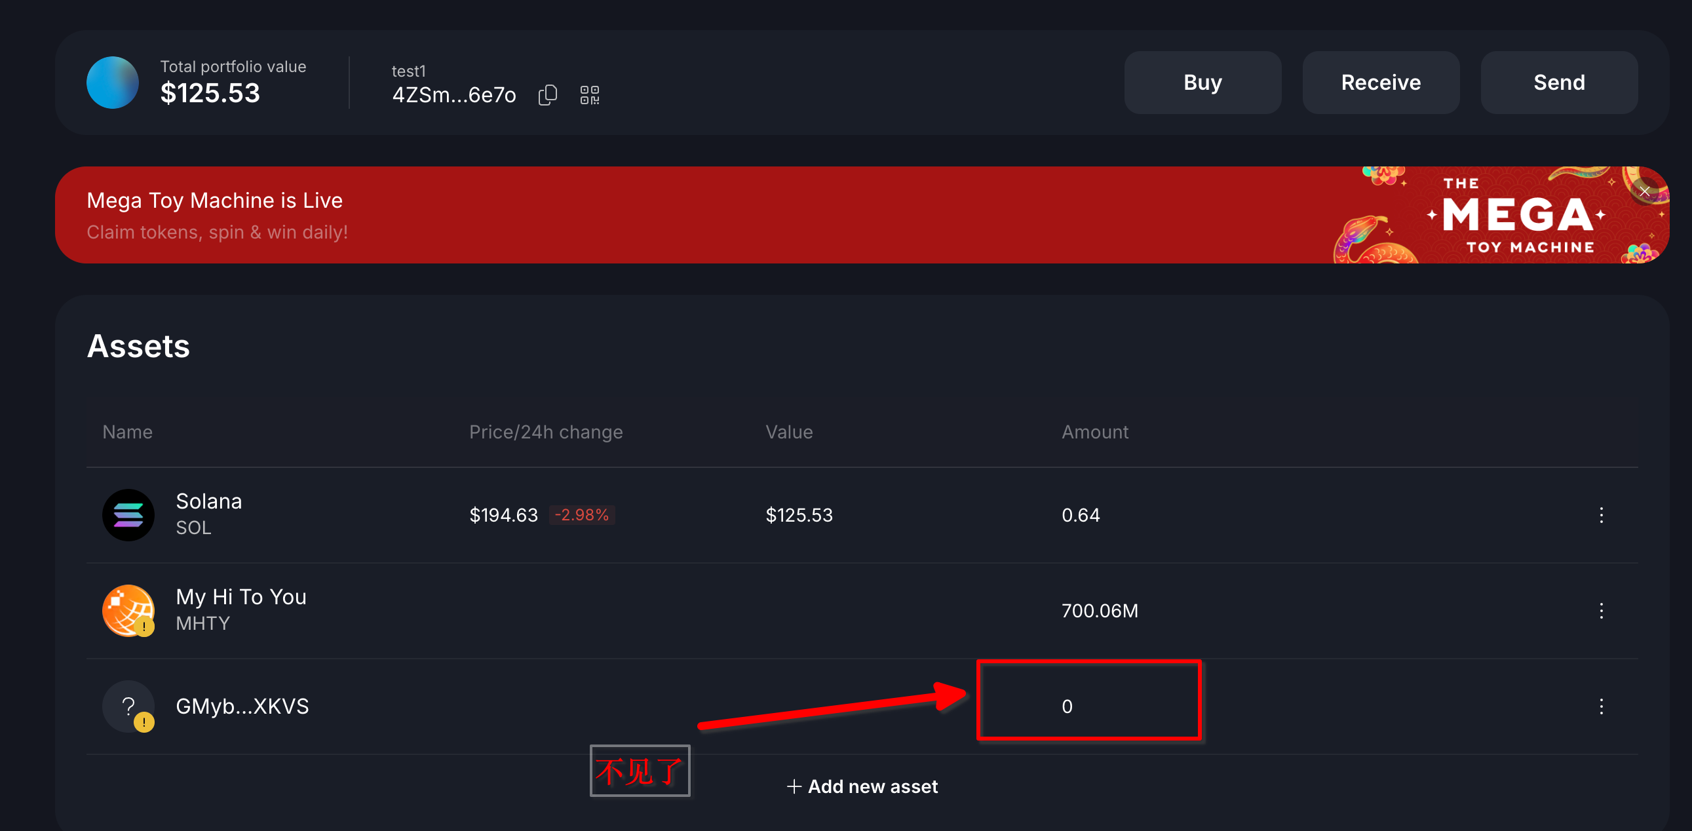Screen dimensions: 1692x831
Task: Open the Solana row three-dot menu
Action: 1601,515
